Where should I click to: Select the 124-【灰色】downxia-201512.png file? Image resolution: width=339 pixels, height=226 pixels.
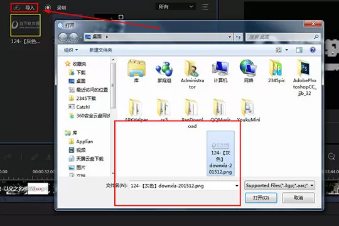220,153
